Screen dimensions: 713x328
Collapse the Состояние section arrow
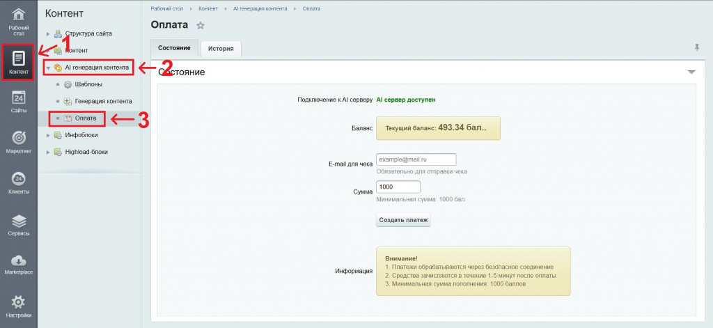(691, 72)
